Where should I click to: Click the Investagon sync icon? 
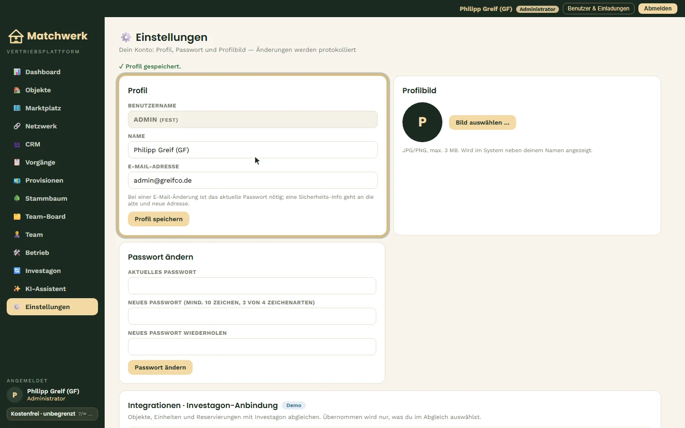17,271
